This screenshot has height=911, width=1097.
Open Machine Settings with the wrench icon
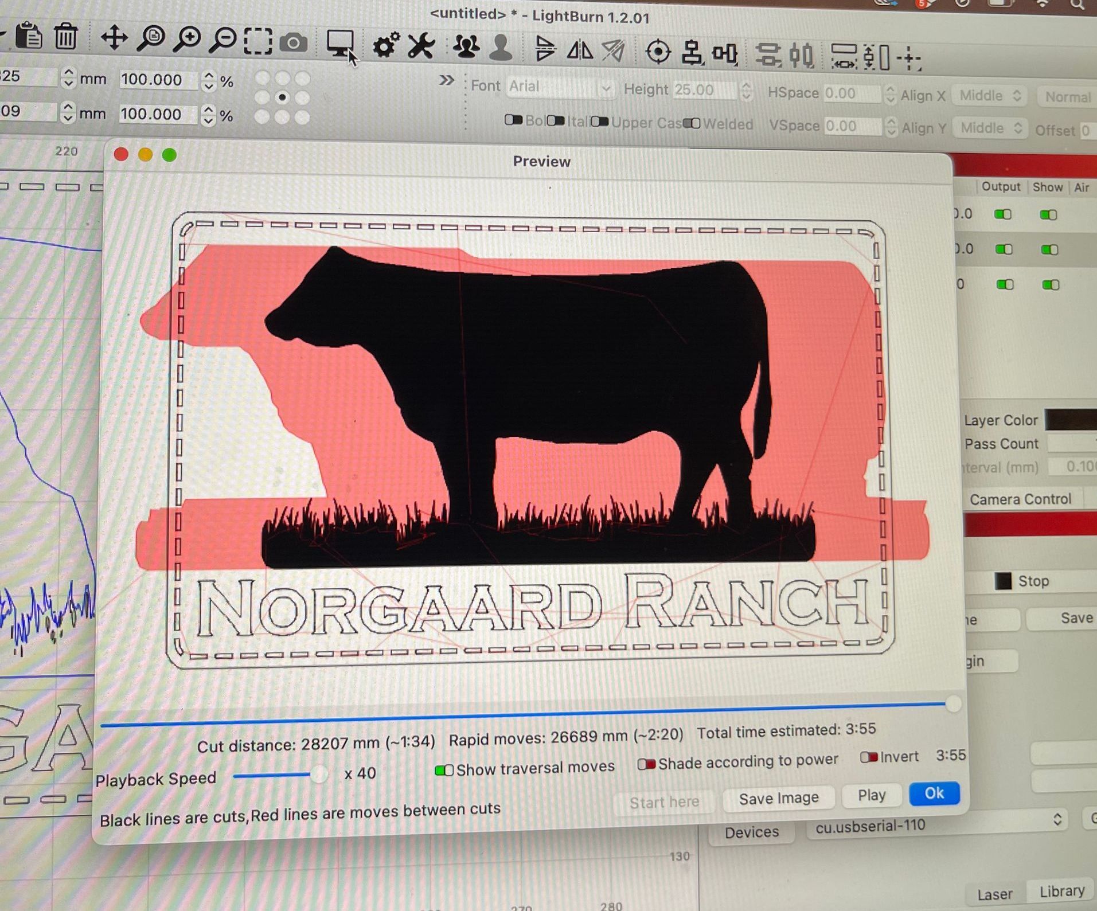point(420,46)
